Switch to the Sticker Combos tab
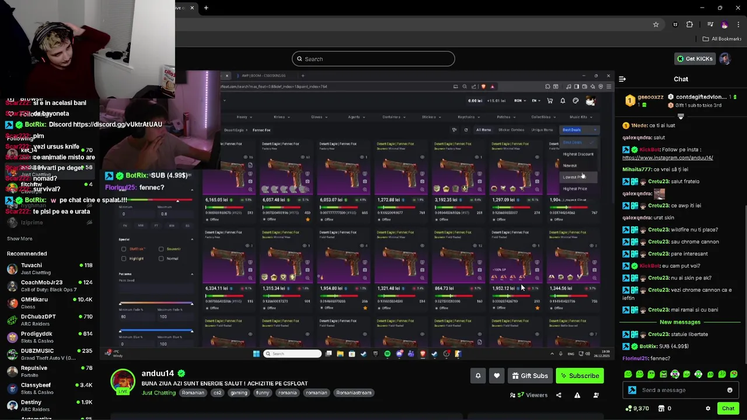747x420 pixels. [511, 130]
